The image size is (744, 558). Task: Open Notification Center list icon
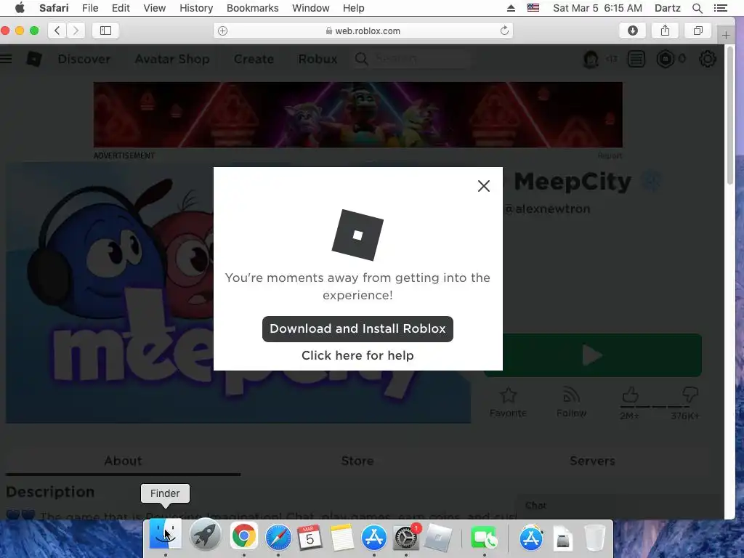720,8
